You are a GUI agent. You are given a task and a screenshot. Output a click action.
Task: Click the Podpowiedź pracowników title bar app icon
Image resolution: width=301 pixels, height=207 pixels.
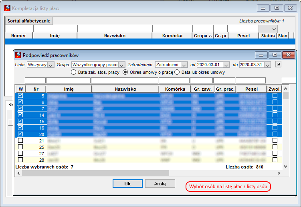18,55
